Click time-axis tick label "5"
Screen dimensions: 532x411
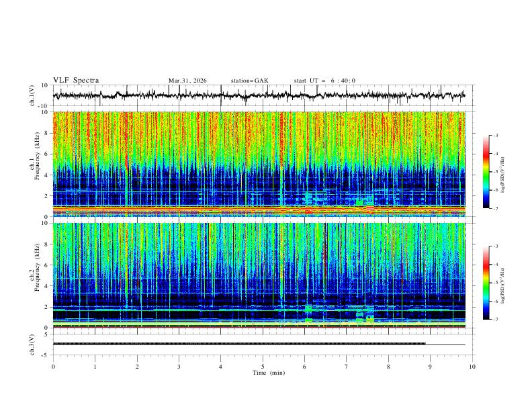coord(263,367)
